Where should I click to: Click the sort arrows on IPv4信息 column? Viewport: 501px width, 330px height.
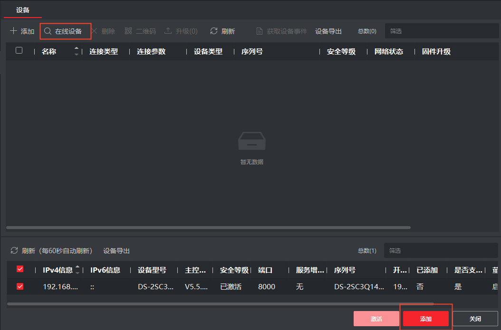coord(77,270)
